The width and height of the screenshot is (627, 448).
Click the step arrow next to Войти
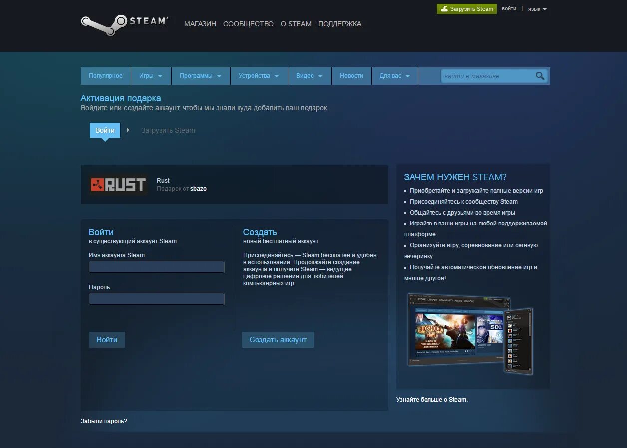click(128, 130)
